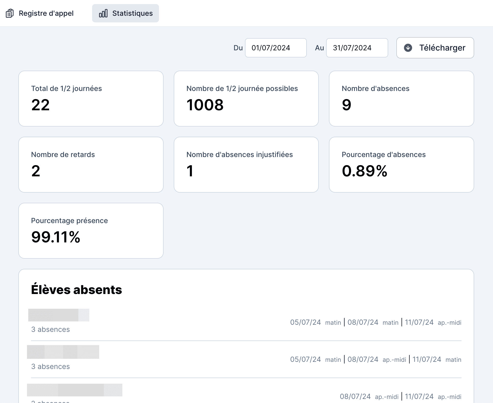This screenshot has width=493, height=403.
Task: Click the 11/07/24 ap.-midi date in first row
Action: coord(433,322)
